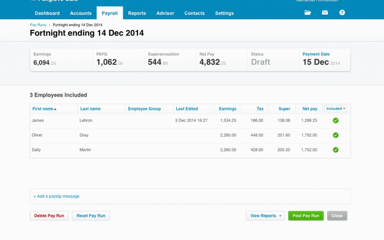Screen dimensions: 384x240
Task: Open the View Reports dropdown
Action: click(x=265, y=216)
